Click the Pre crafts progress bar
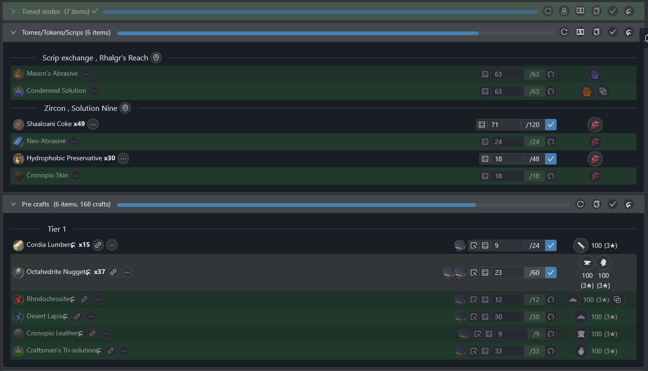This screenshot has width=648, height=371. click(x=343, y=205)
